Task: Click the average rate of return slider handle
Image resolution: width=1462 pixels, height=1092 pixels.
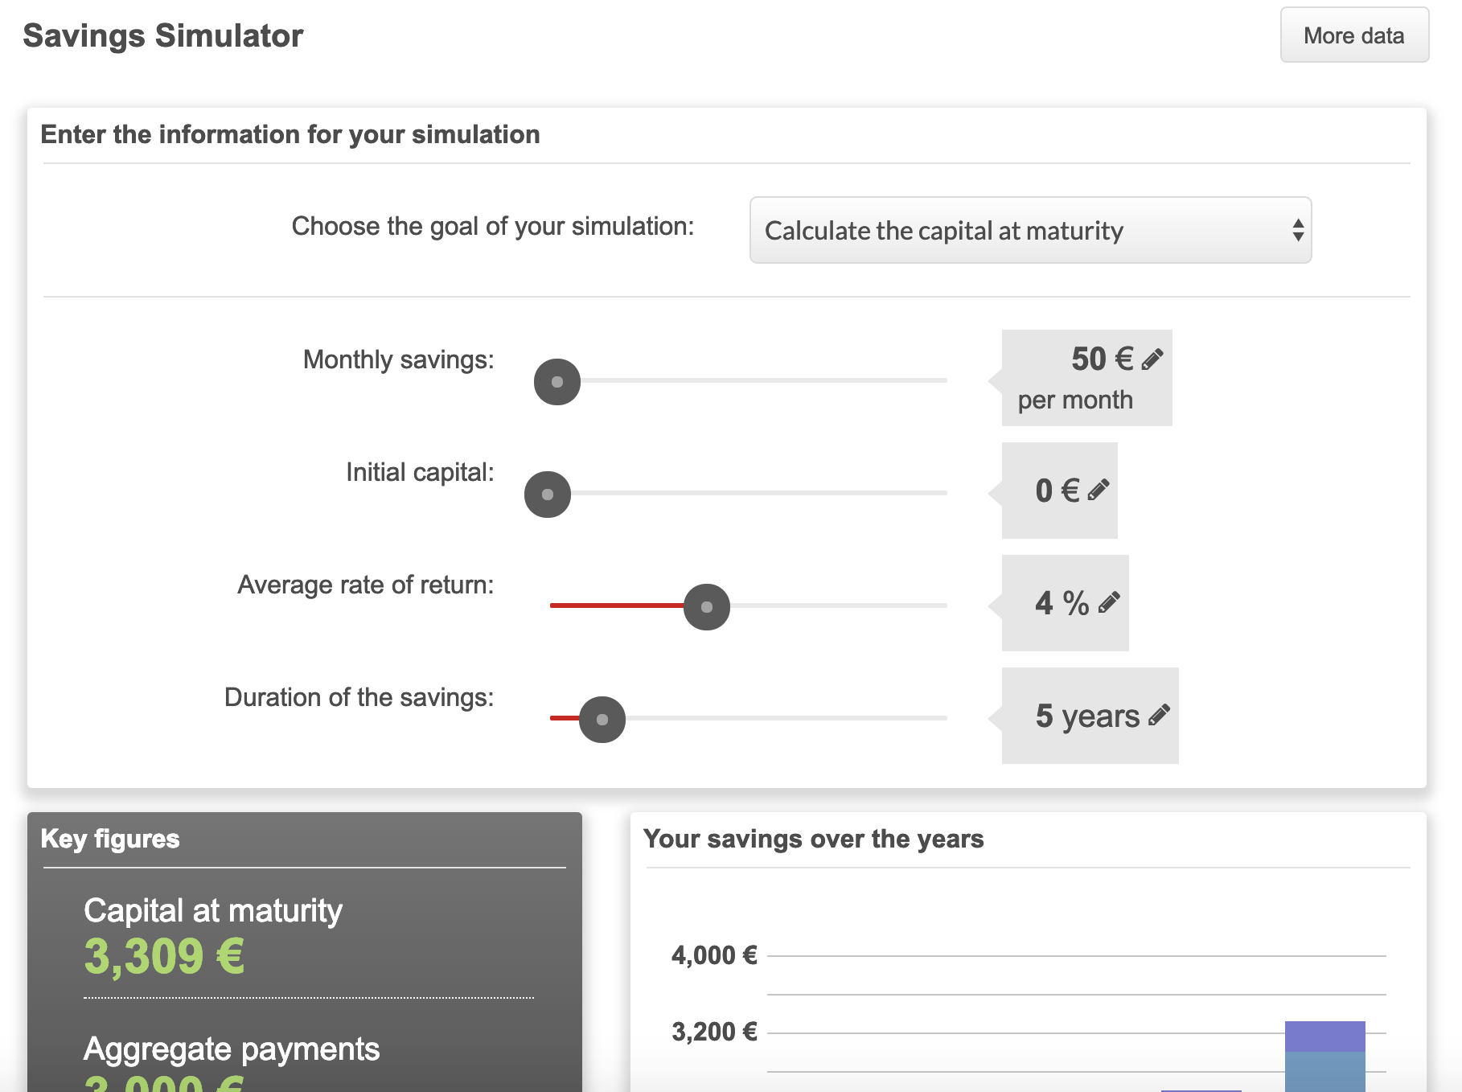Action: coord(706,606)
